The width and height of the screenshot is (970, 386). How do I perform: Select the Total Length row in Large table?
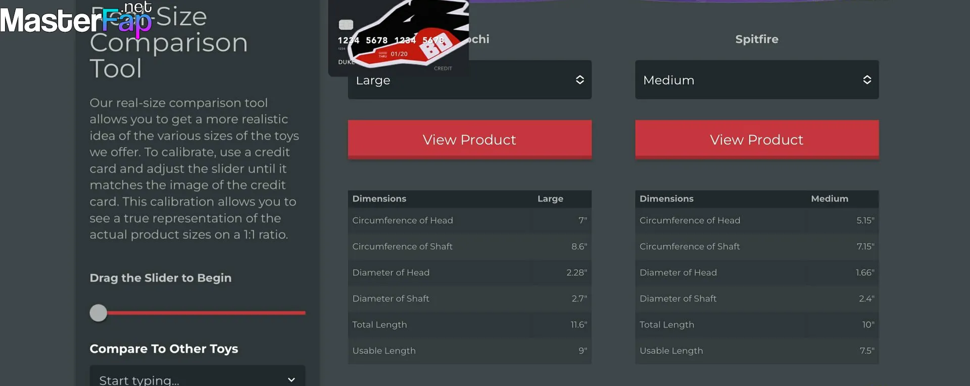pos(469,325)
